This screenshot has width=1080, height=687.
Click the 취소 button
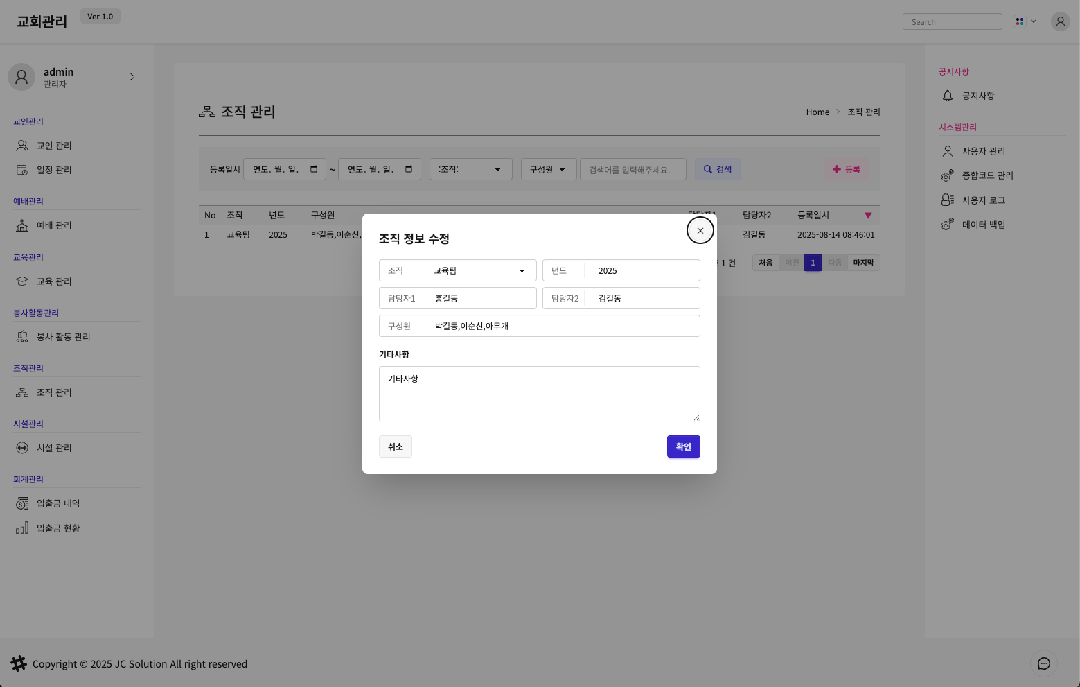point(395,446)
